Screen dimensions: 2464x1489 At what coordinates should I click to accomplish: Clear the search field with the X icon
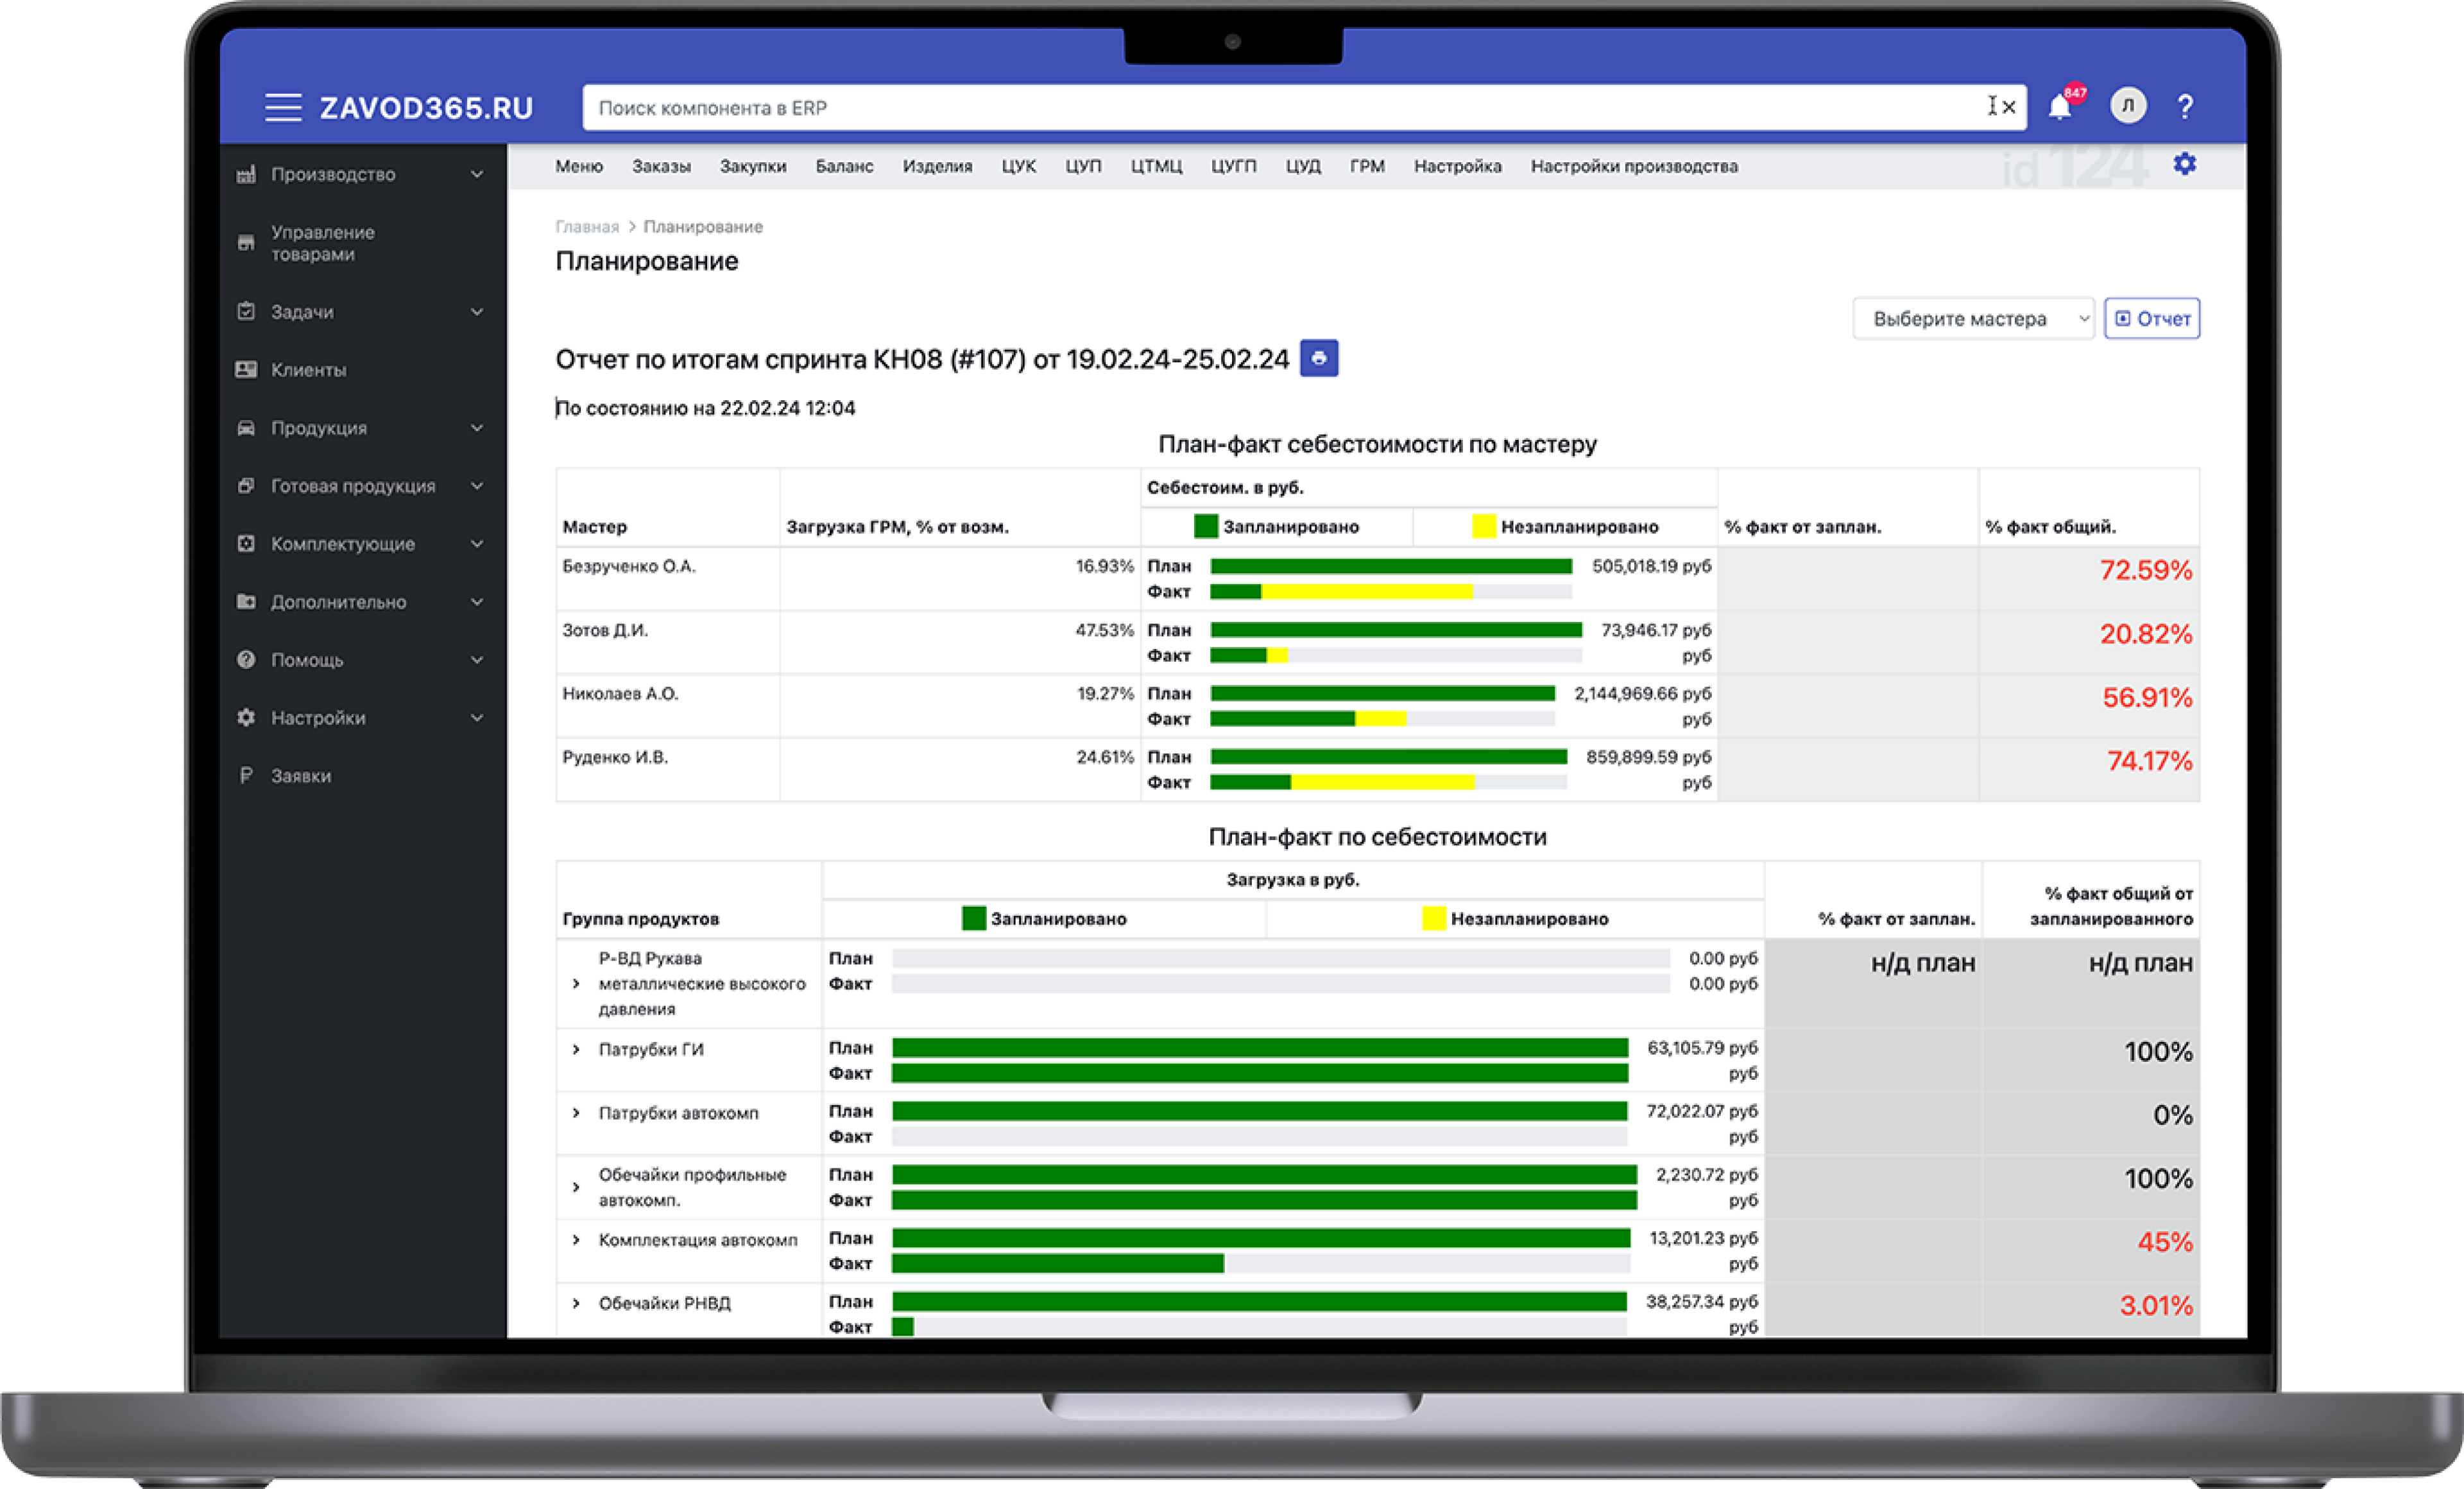(2008, 107)
